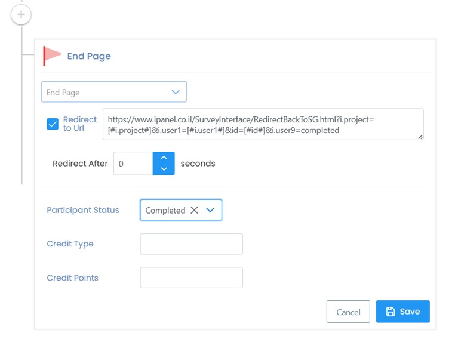
Task: Click the End Page heading title
Action: coord(89,56)
